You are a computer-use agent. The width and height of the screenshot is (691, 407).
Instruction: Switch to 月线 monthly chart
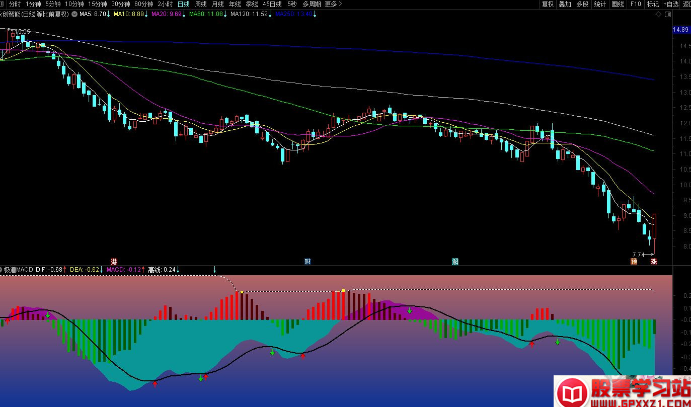[217, 4]
